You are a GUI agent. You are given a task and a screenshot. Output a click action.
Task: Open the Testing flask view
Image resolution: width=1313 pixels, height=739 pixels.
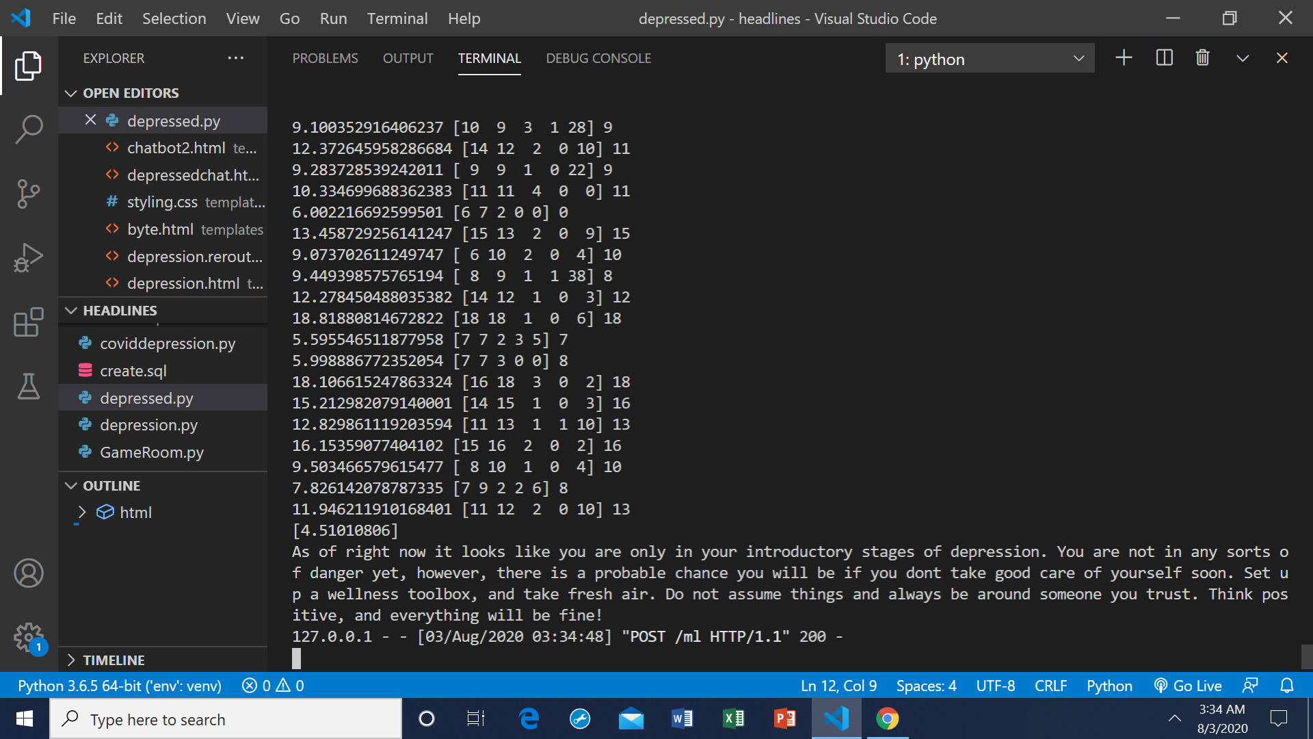coord(29,387)
